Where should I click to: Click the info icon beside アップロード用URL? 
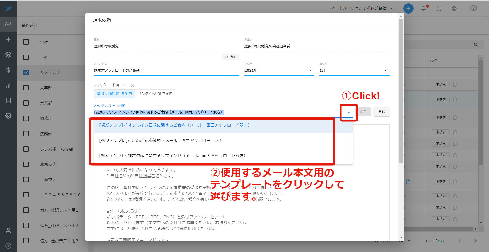133,85
